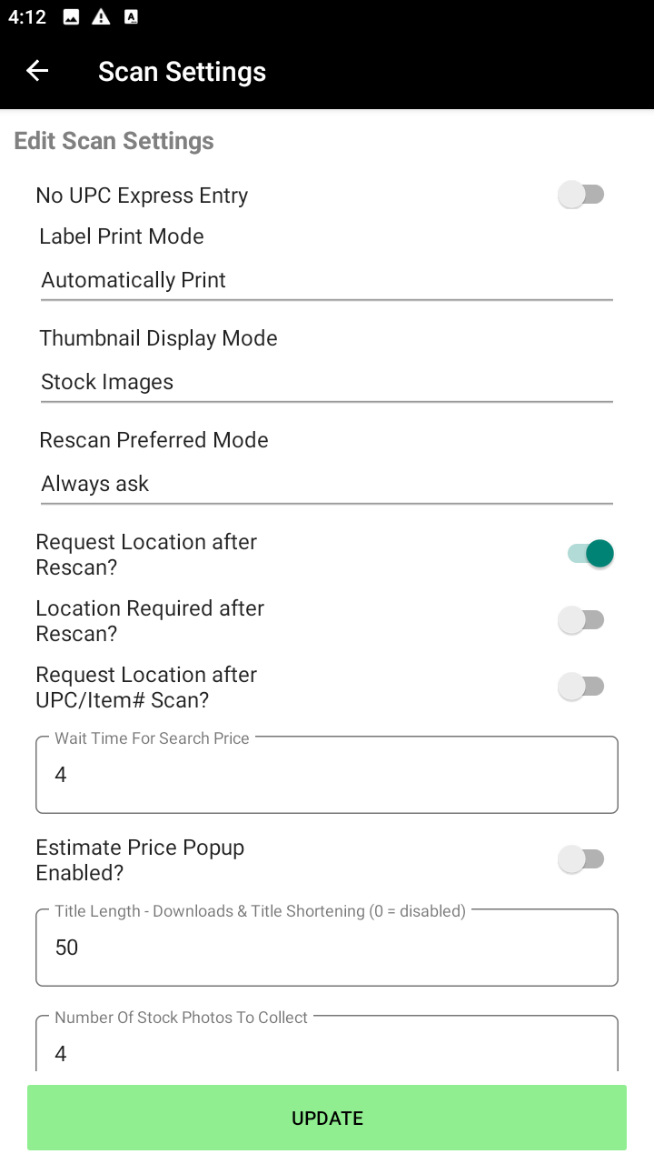
Task: Tap the Estimate Price Popup Enabled label
Action: (140, 860)
